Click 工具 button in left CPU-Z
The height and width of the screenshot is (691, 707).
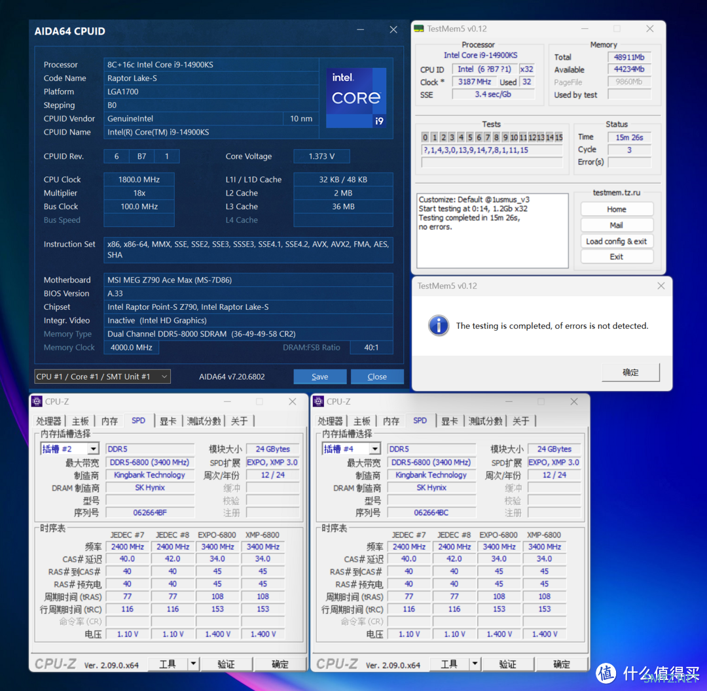click(168, 664)
